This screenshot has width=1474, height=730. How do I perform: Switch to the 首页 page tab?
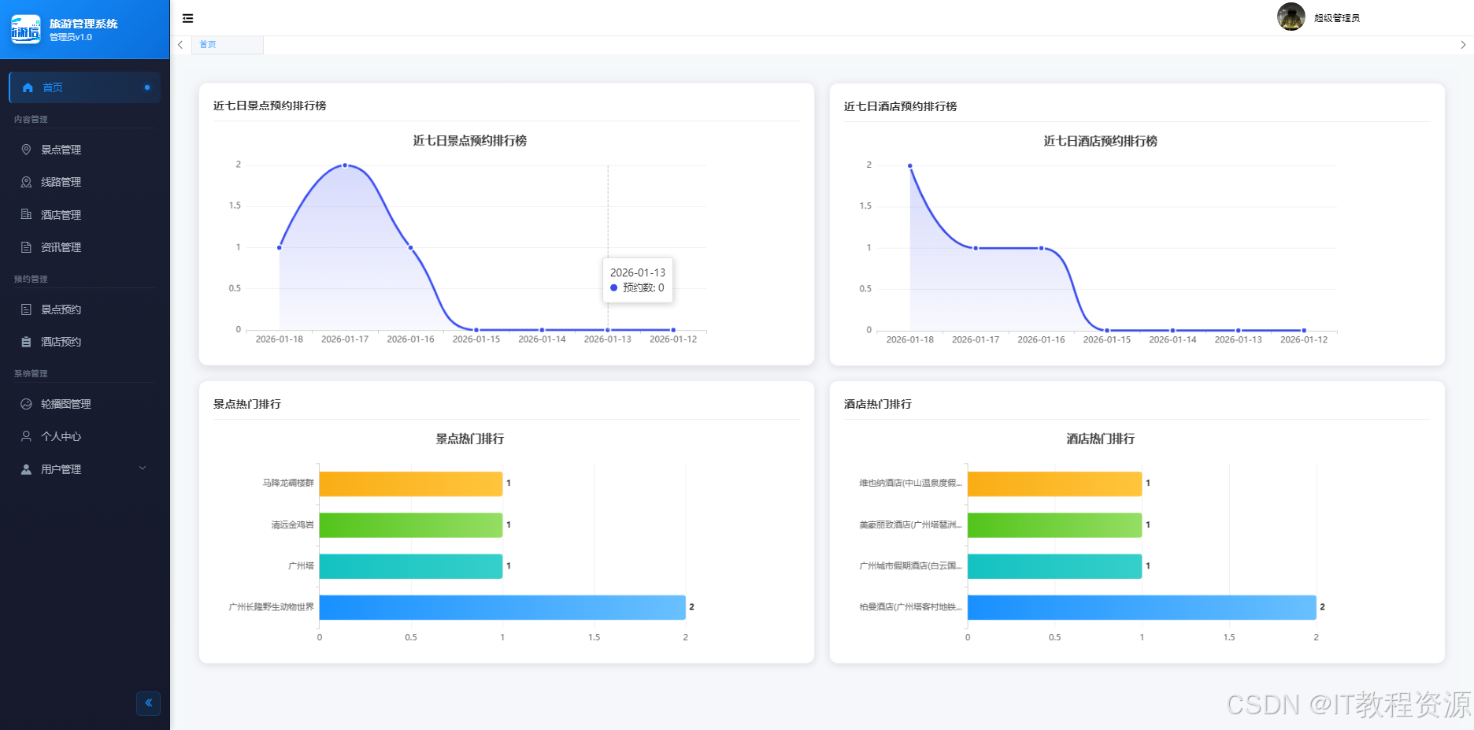(227, 45)
